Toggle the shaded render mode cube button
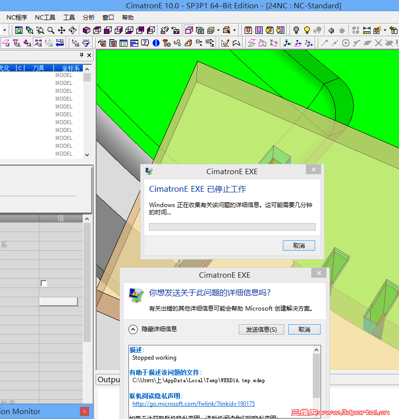The image size is (399, 419). (x=189, y=30)
